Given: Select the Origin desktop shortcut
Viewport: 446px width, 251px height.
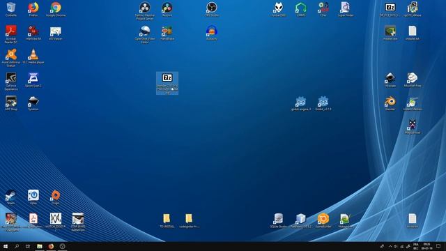Looking at the screenshot, I should click(56, 197).
